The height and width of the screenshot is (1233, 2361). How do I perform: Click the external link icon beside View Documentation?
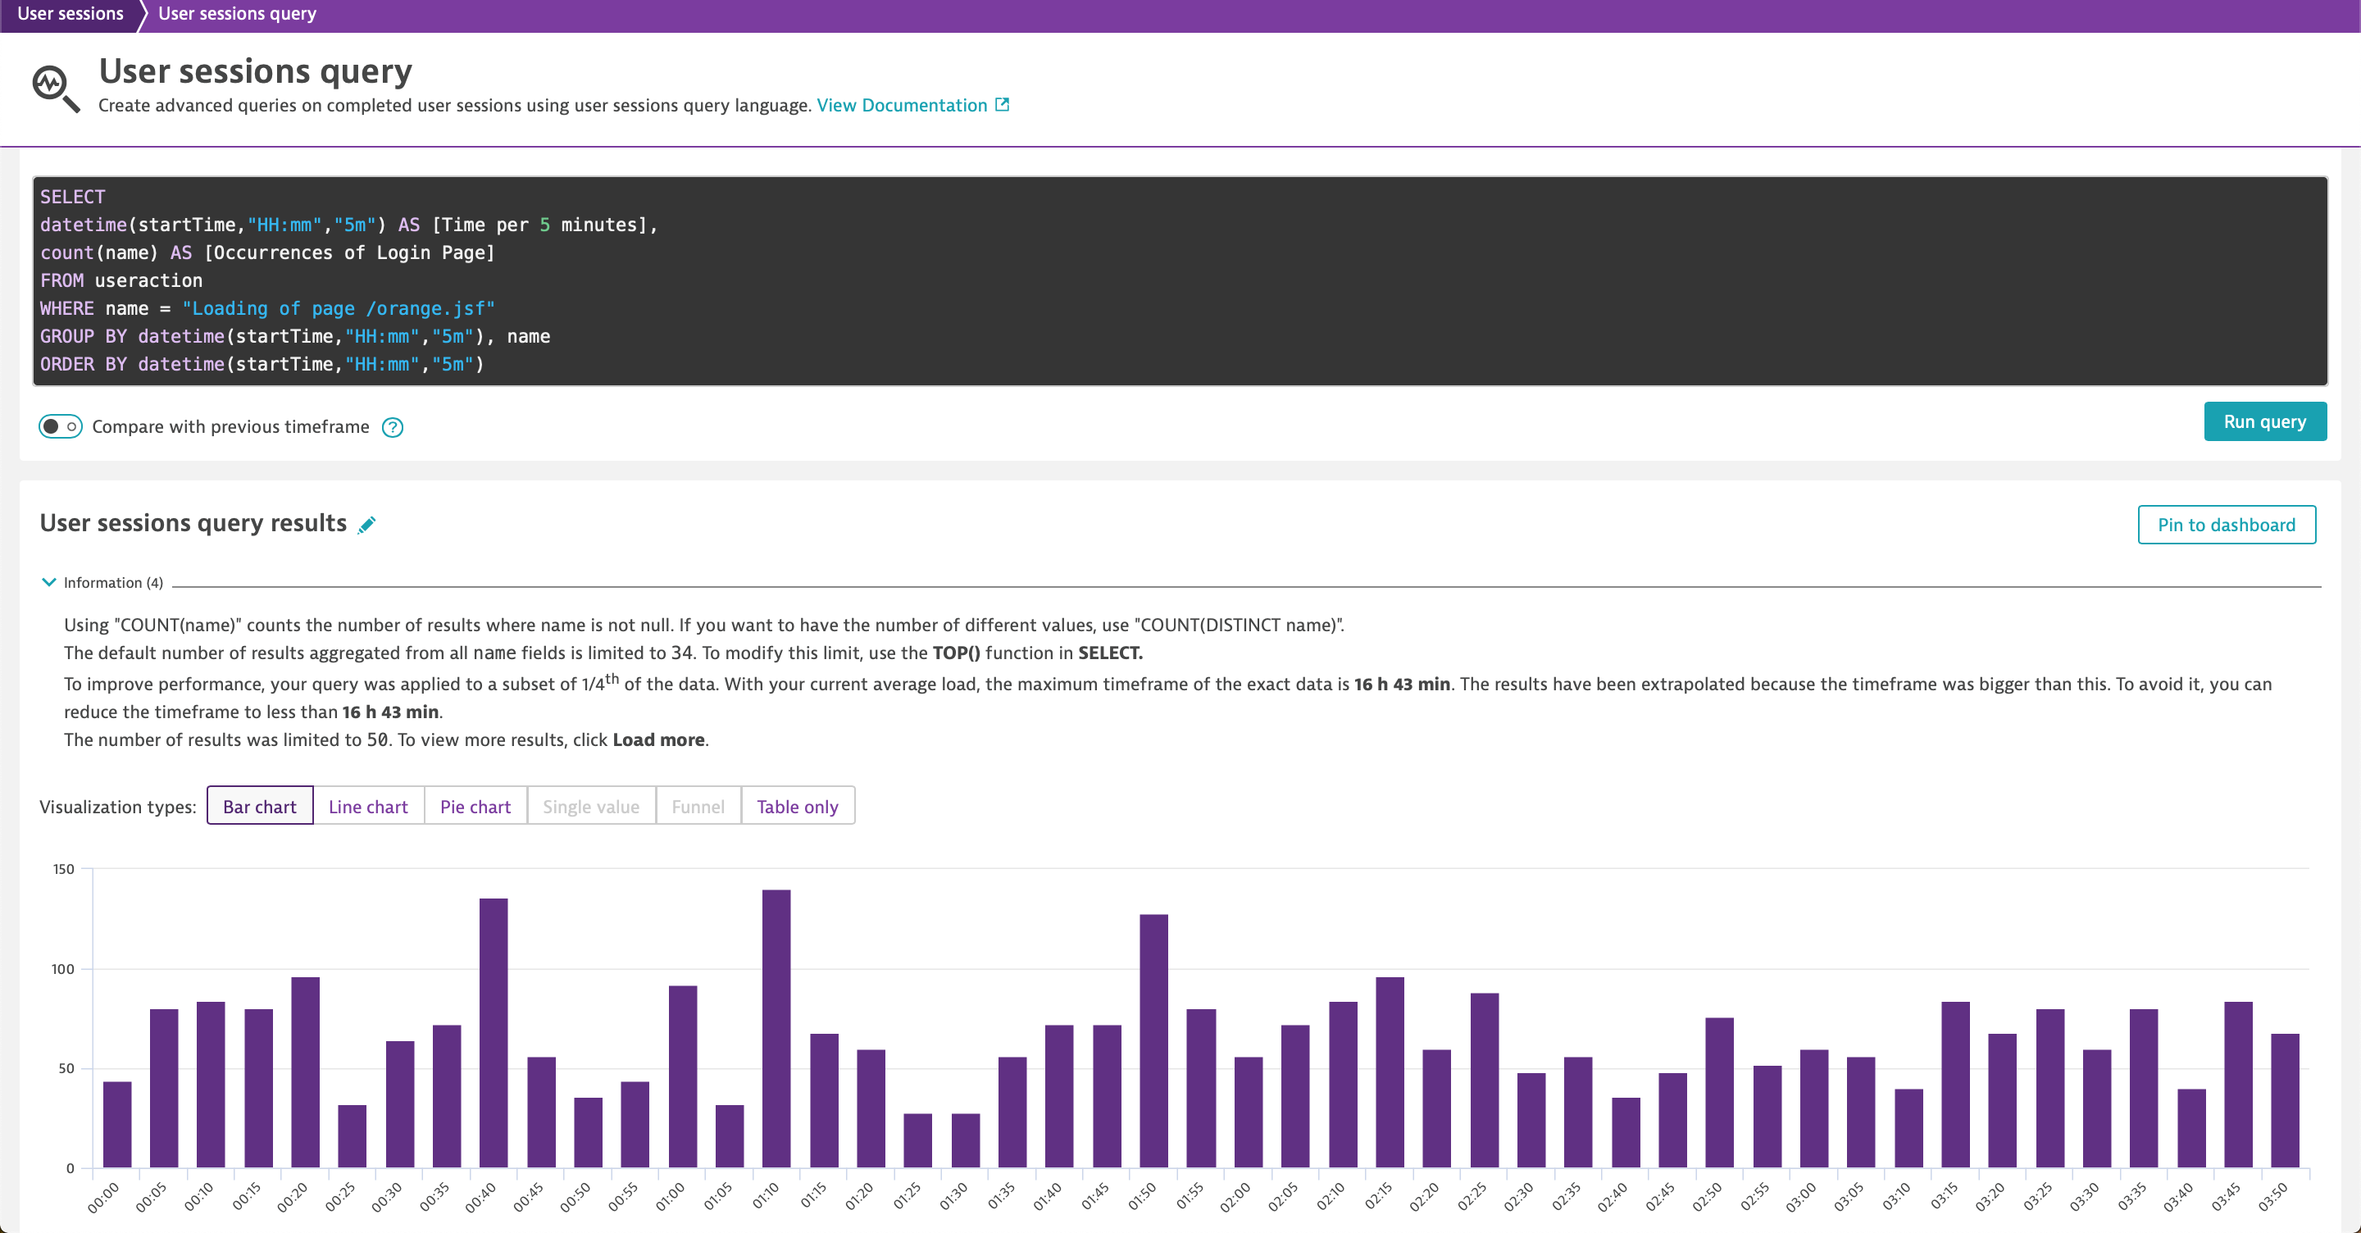(1002, 104)
